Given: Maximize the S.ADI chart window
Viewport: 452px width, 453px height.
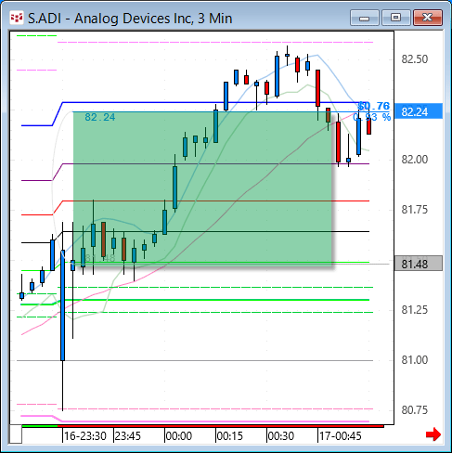Looking at the screenshot, I should pyautogui.click(x=396, y=18).
